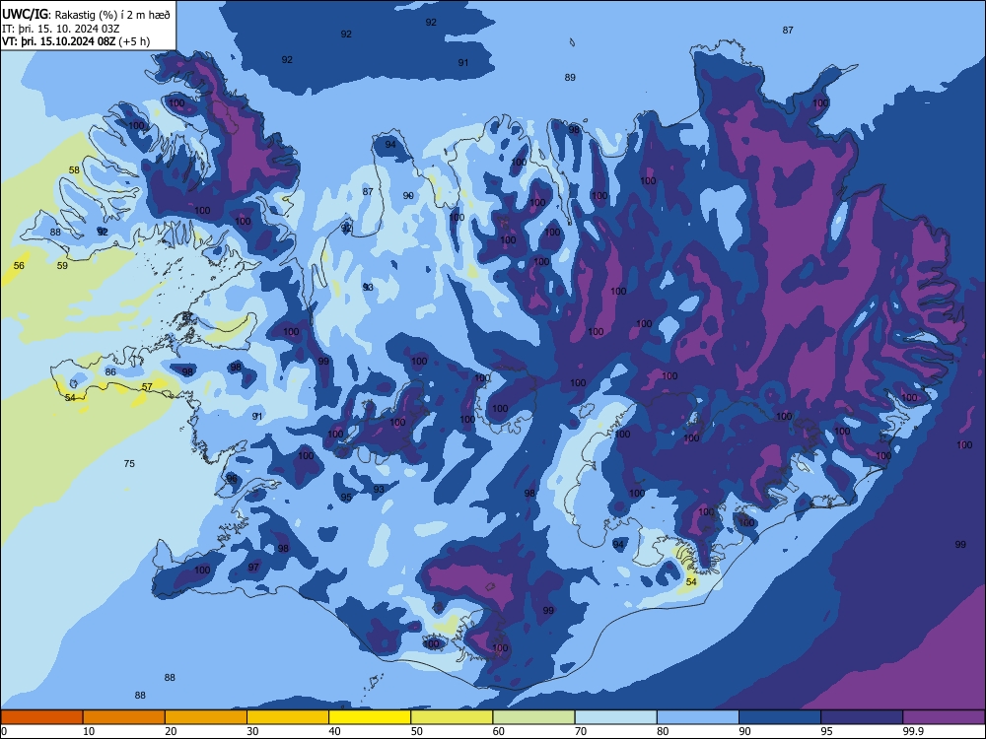986x739 pixels.
Task: Click the '90' humidity value on the map
Action: click(408, 196)
